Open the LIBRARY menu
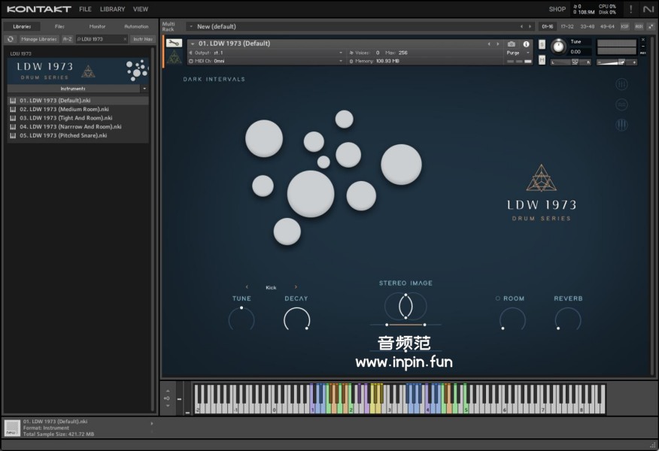The width and height of the screenshot is (659, 451). (x=112, y=10)
